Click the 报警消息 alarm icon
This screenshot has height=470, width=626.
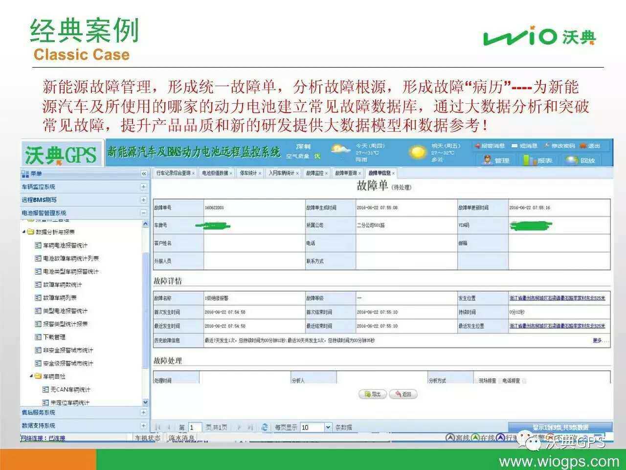pos(477,146)
